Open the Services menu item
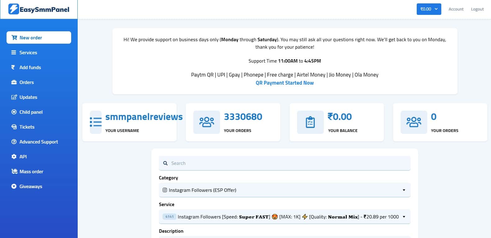Image resolution: width=491 pixels, height=238 pixels. [28, 52]
